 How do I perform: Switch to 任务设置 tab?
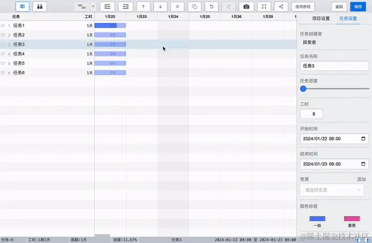click(x=348, y=19)
